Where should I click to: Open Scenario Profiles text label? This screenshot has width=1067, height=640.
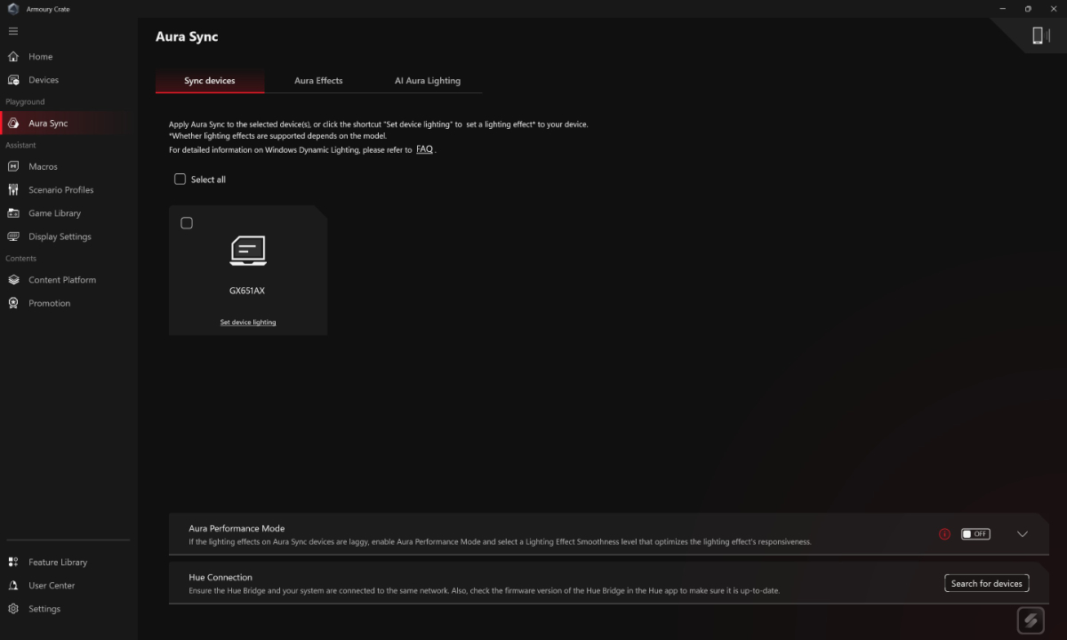coord(60,190)
